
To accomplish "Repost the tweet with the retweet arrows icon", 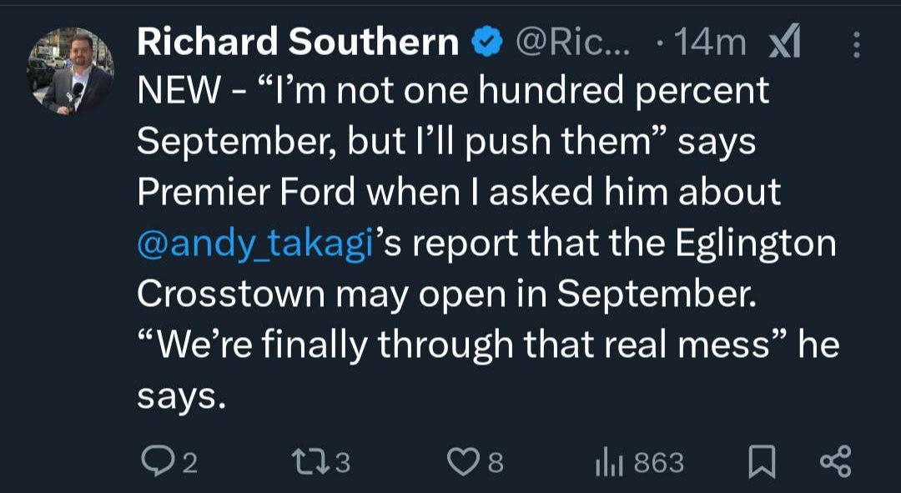I will click(x=313, y=462).
